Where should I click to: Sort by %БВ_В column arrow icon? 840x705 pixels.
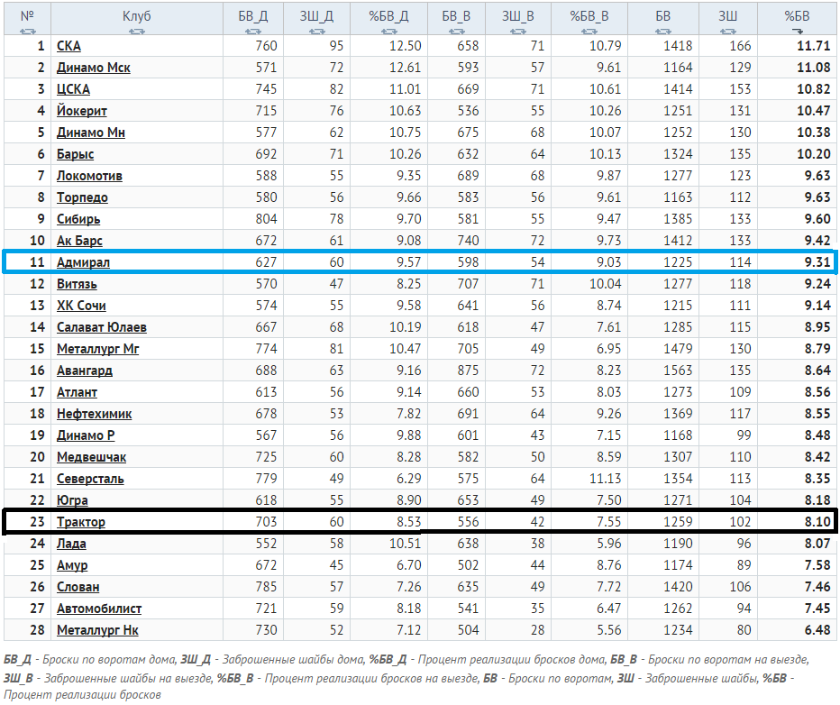pyautogui.click(x=589, y=32)
